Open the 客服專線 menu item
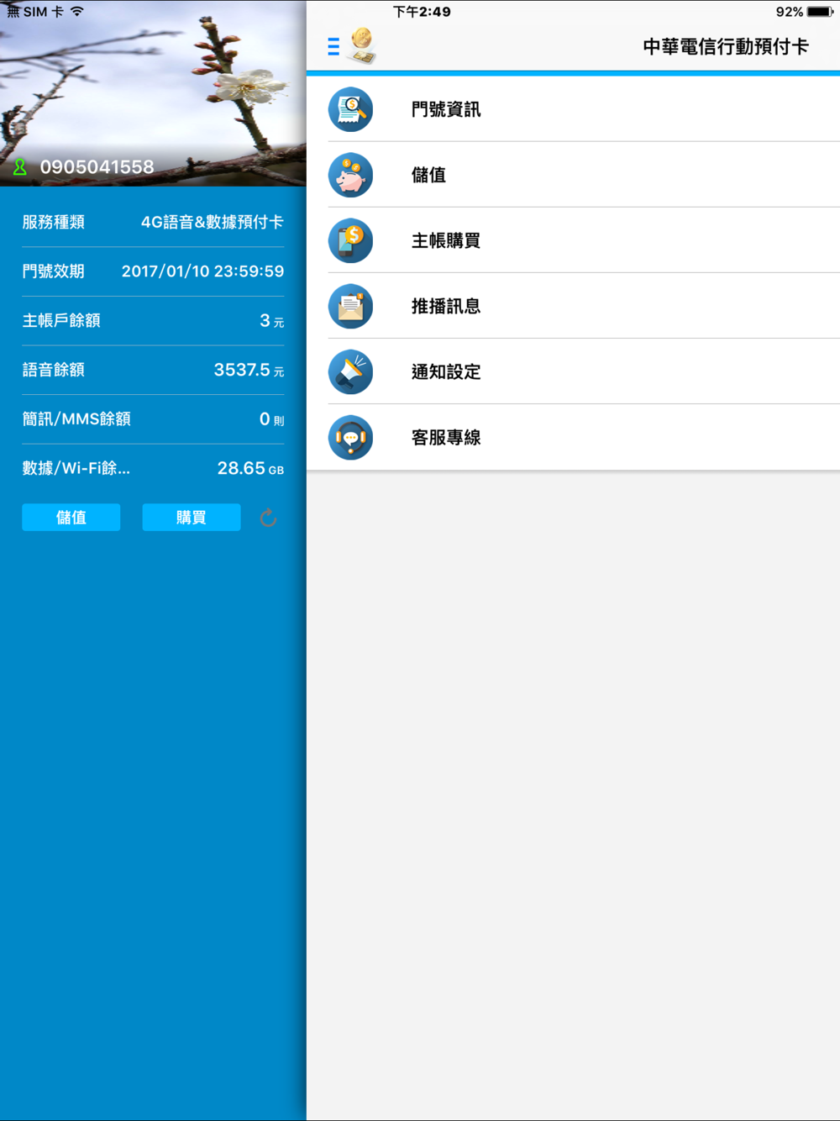Viewport: 840px width, 1121px height. pyautogui.click(x=573, y=437)
